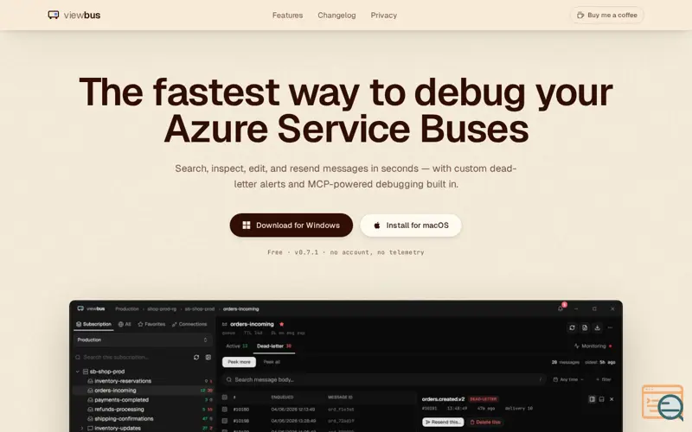
Task: Select the side panel layout icon
Action: point(592,399)
